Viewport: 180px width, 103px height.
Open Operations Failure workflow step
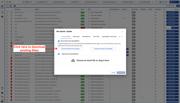(x=60, y=2)
